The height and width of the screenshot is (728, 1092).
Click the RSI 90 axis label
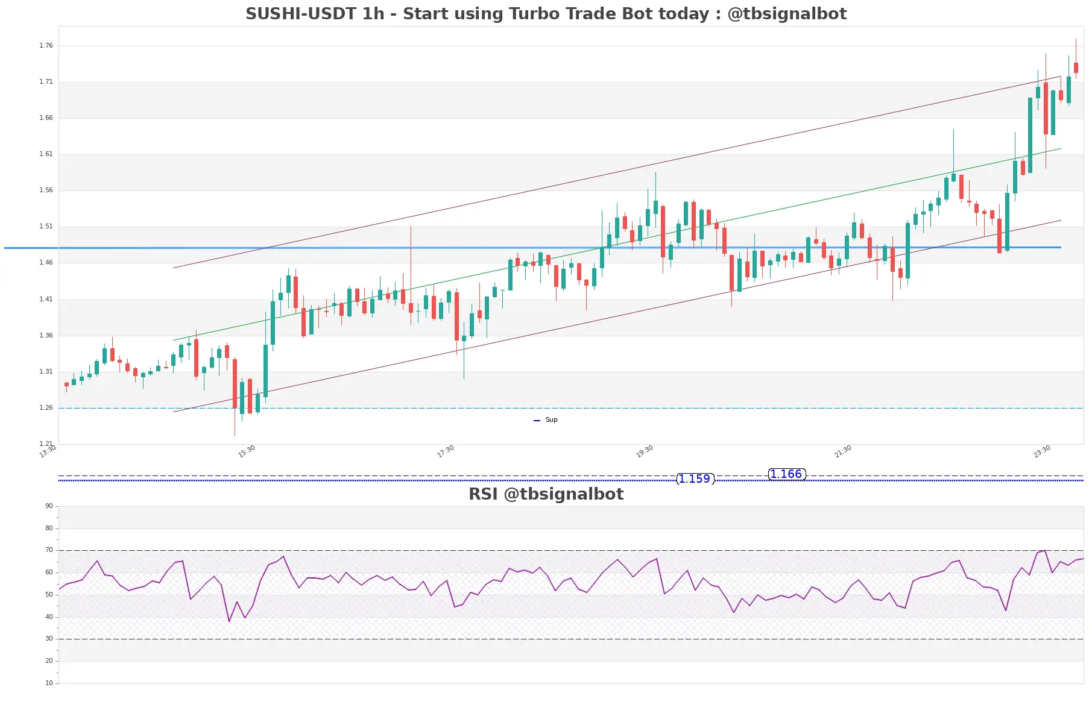point(49,506)
